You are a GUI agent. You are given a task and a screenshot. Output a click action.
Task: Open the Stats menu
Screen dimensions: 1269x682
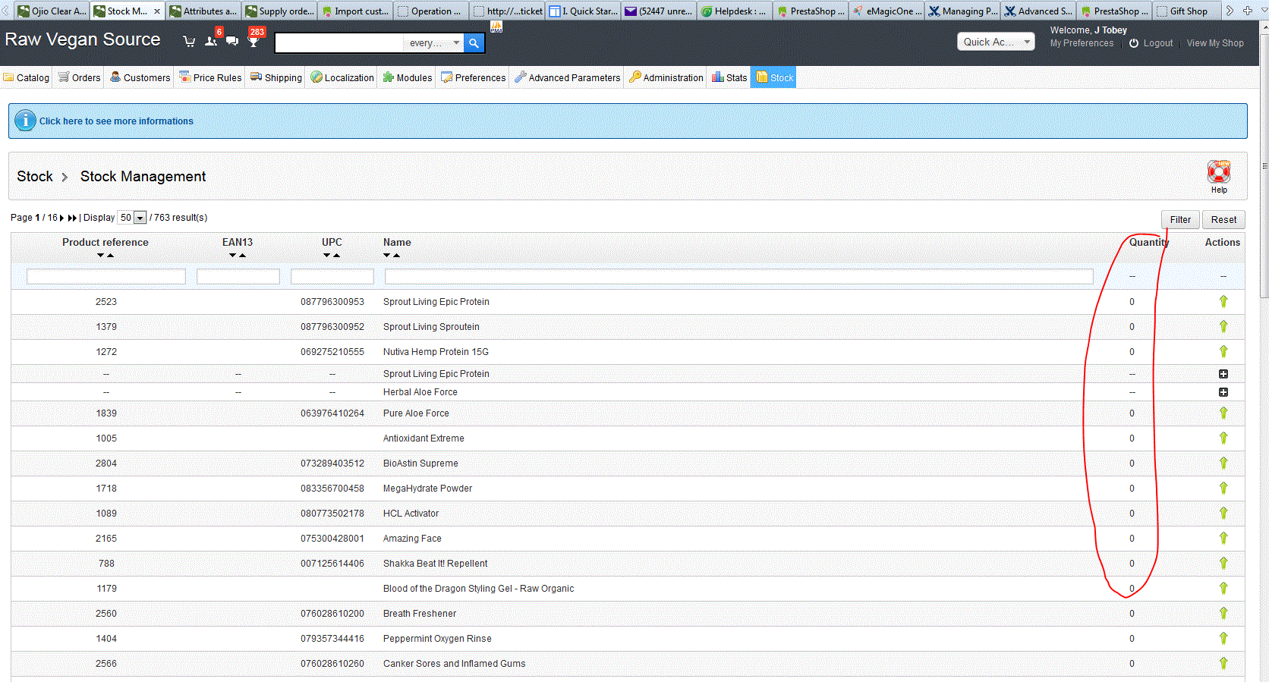tap(729, 77)
